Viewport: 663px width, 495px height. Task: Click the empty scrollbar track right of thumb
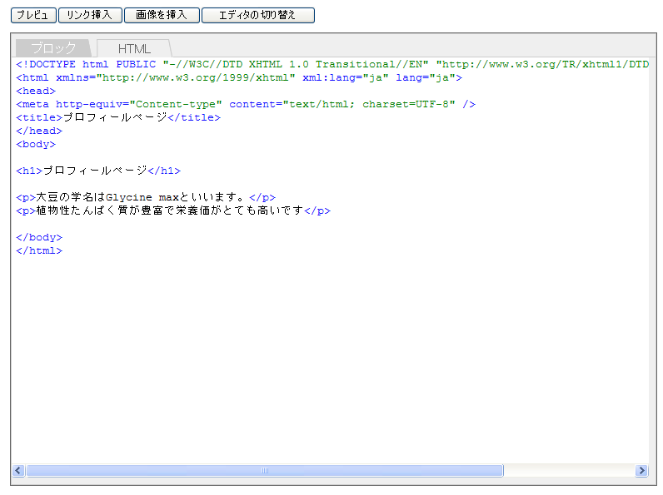click(569, 471)
